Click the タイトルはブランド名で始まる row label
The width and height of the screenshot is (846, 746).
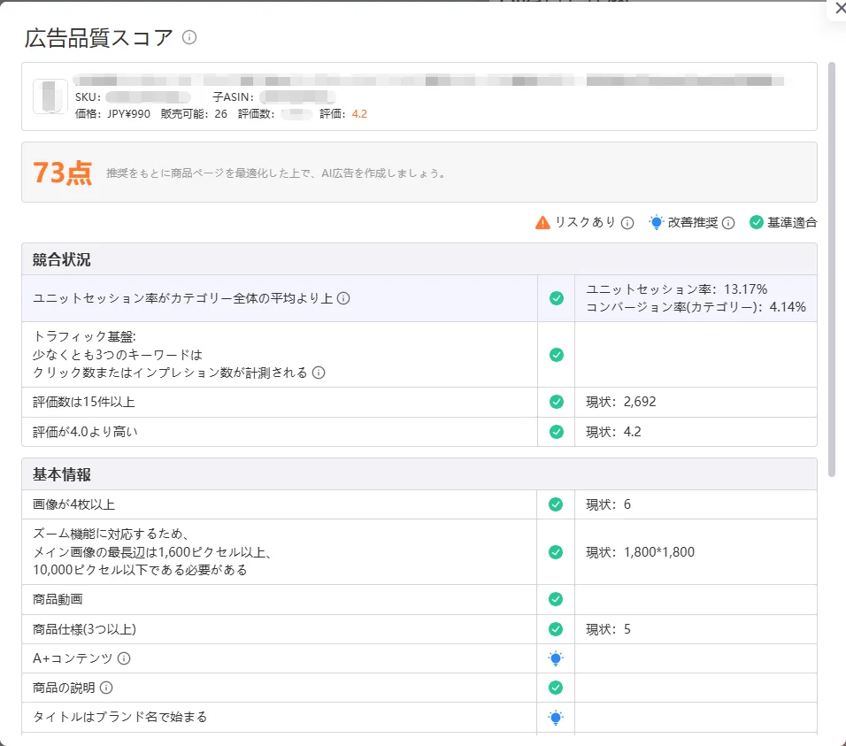pyautogui.click(x=119, y=717)
